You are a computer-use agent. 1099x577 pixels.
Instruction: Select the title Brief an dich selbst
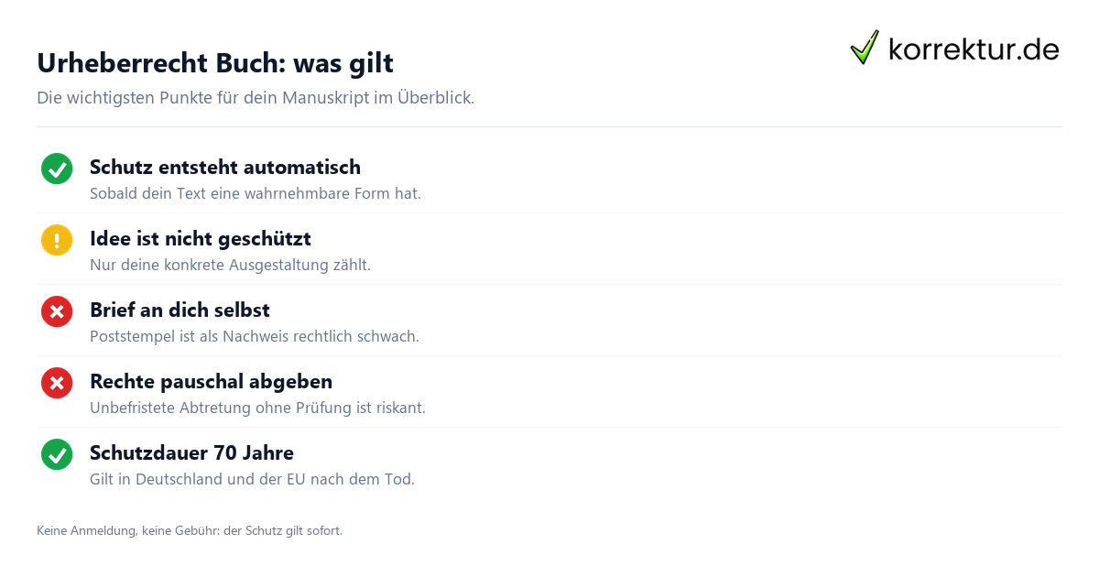pyautogui.click(x=180, y=310)
